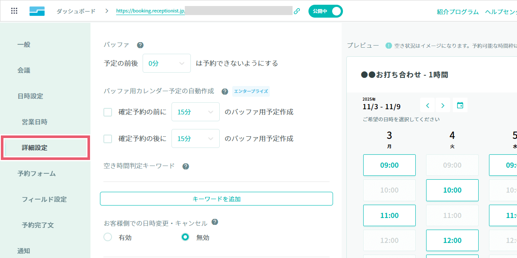The height and width of the screenshot is (258, 517).
Task: Check the 確定予約の前に buffer checkbox
Action: click(108, 112)
